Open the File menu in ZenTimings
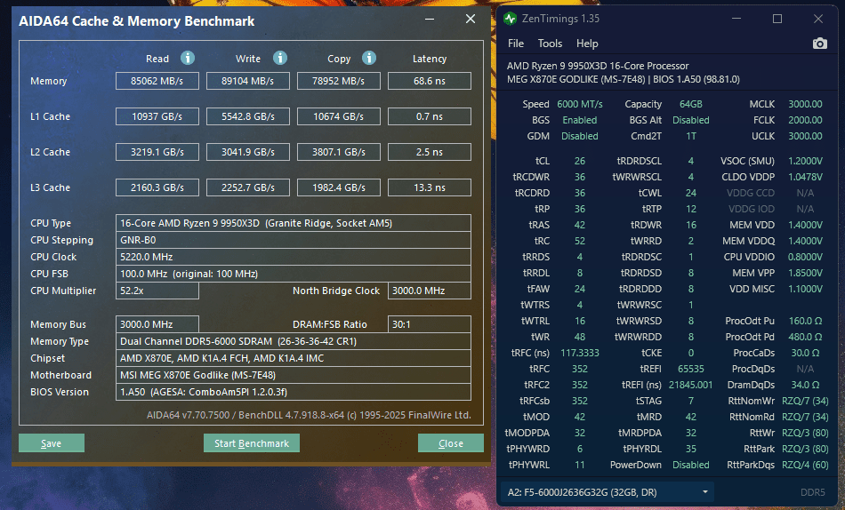The height and width of the screenshot is (510, 845). pos(516,44)
